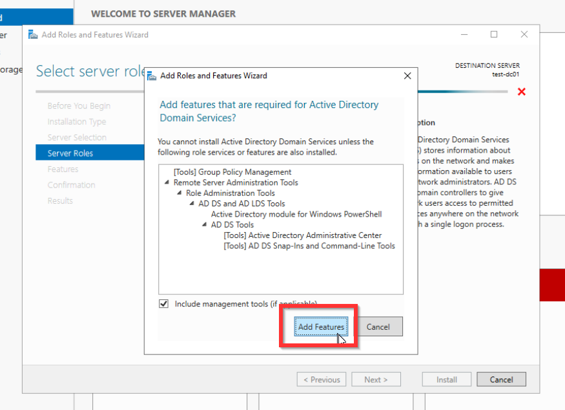565x410 pixels.
Task: Minimize the outer wizard window
Action: [464, 34]
